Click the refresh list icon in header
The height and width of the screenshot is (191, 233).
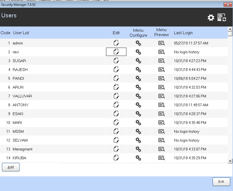222,17
